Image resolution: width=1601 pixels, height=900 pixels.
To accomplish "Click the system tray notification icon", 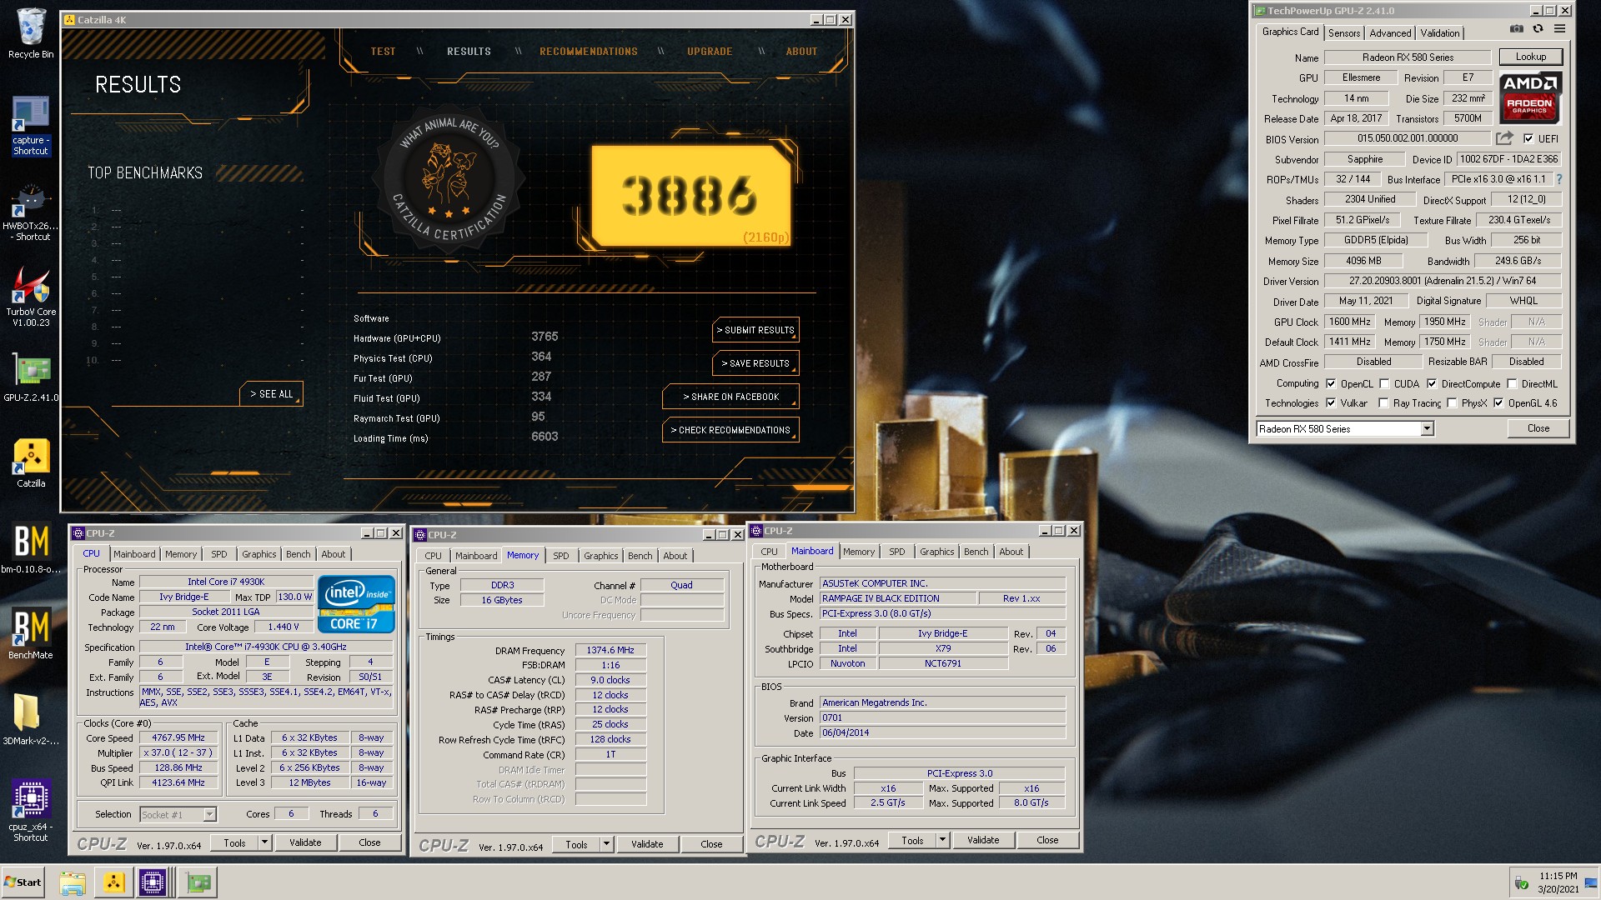I will [x=1521, y=883].
